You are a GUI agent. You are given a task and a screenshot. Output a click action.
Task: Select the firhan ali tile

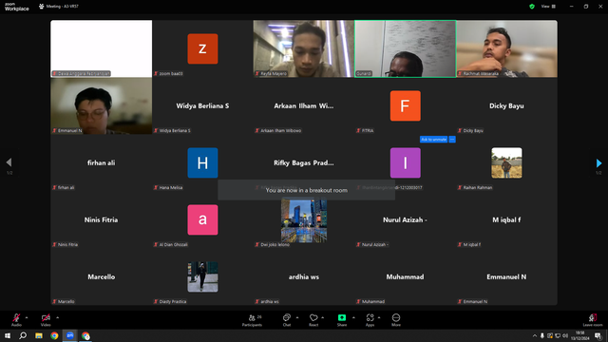102,162
